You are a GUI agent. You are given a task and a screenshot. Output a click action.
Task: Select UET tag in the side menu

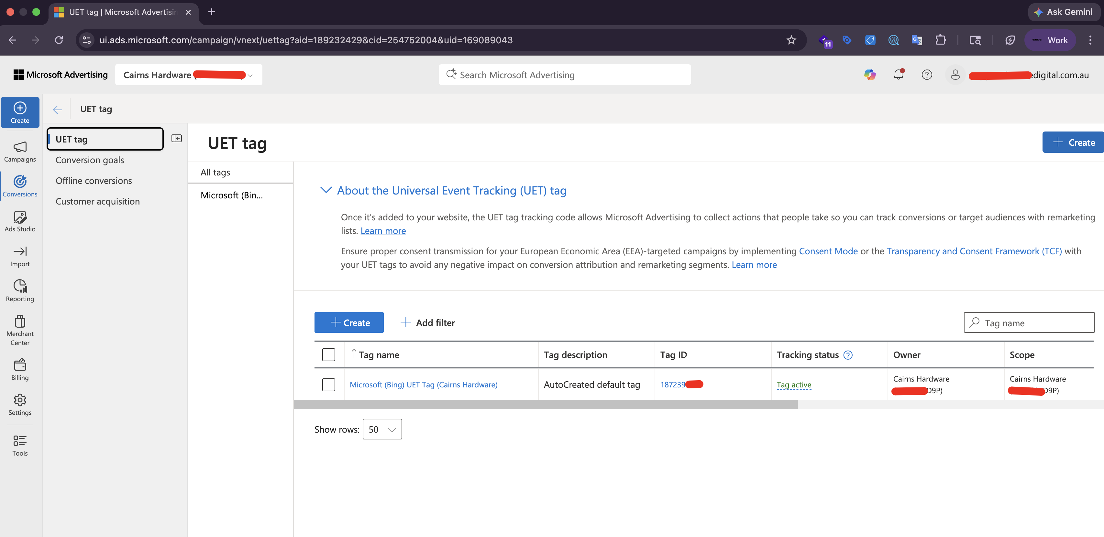pyautogui.click(x=105, y=139)
